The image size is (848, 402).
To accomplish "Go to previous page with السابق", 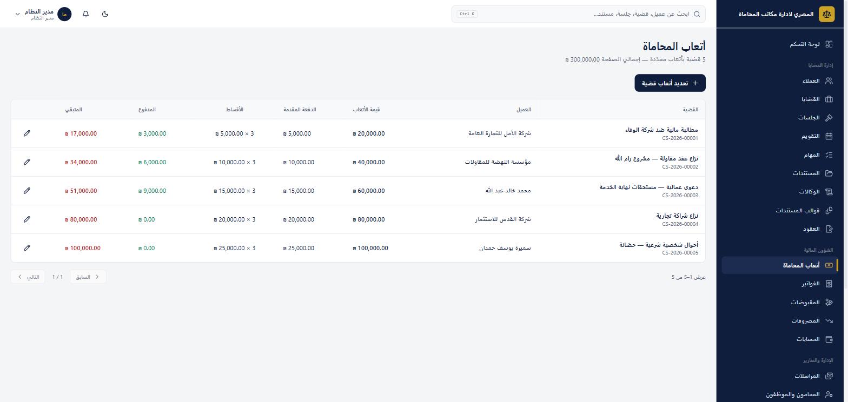I will click(88, 277).
